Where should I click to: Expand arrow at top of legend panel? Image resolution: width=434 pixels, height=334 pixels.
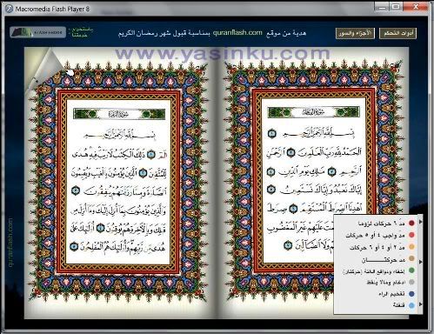(x=420, y=222)
